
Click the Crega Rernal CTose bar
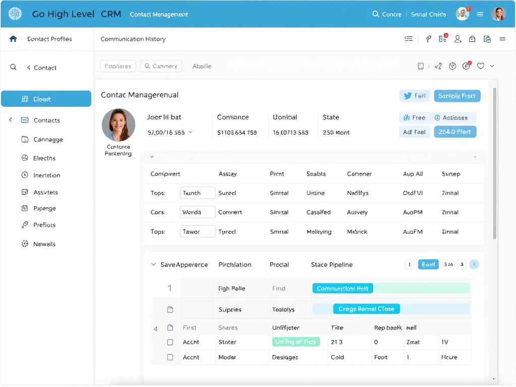point(367,309)
